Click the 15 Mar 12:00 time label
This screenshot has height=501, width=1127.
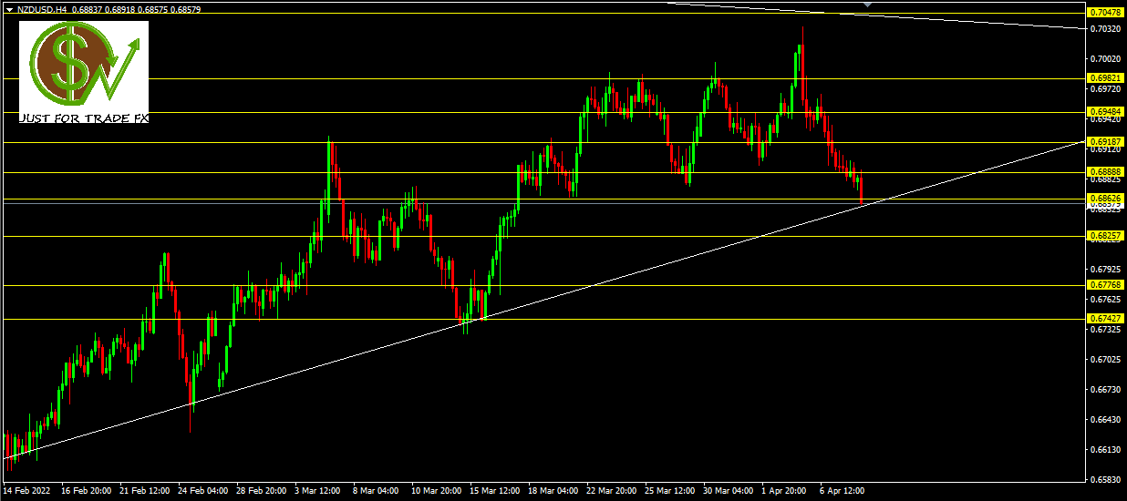coord(495,491)
